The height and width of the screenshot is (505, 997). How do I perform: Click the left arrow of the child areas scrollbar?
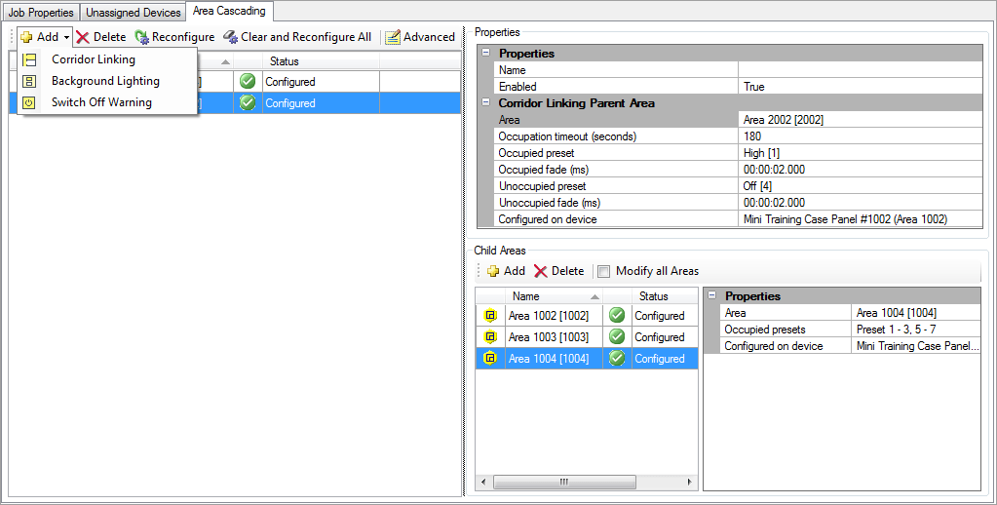483,483
